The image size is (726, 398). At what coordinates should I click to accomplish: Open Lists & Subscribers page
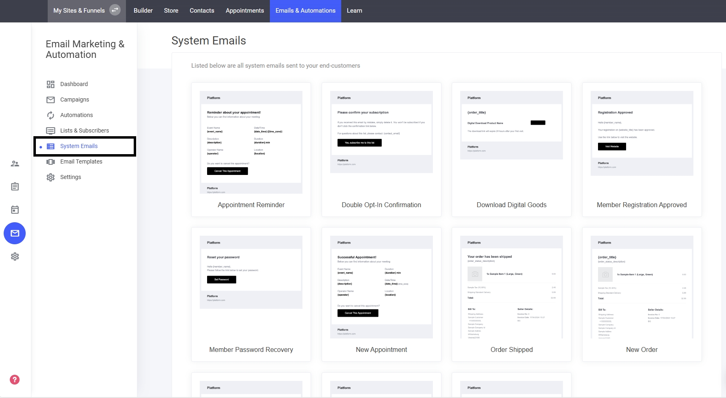(x=84, y=130)
